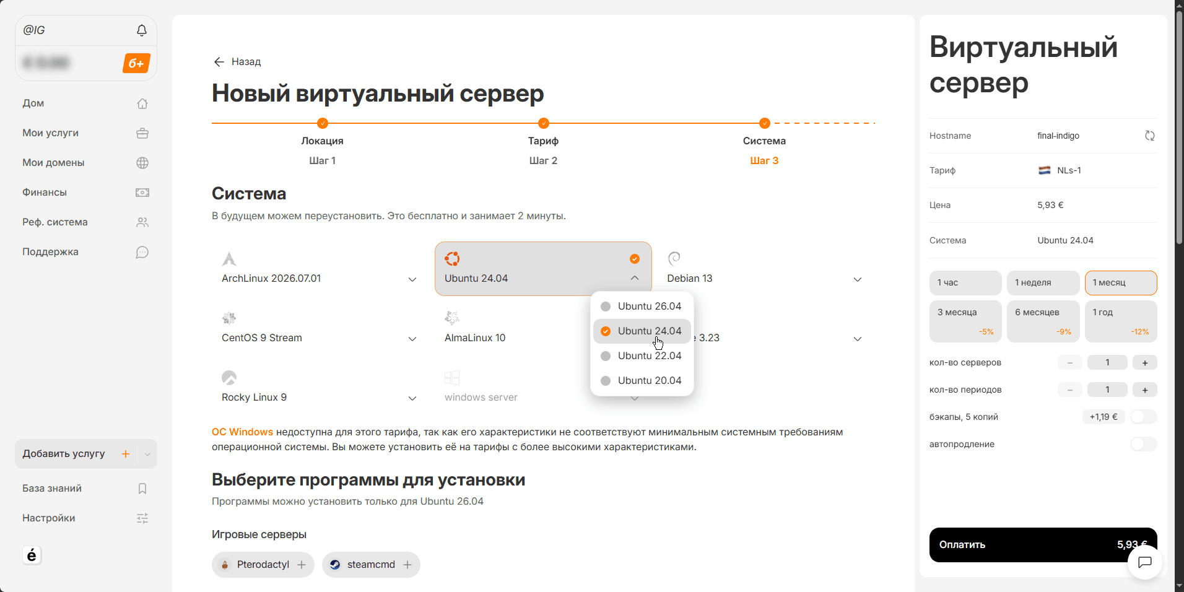Click the Система step marker

765,123
